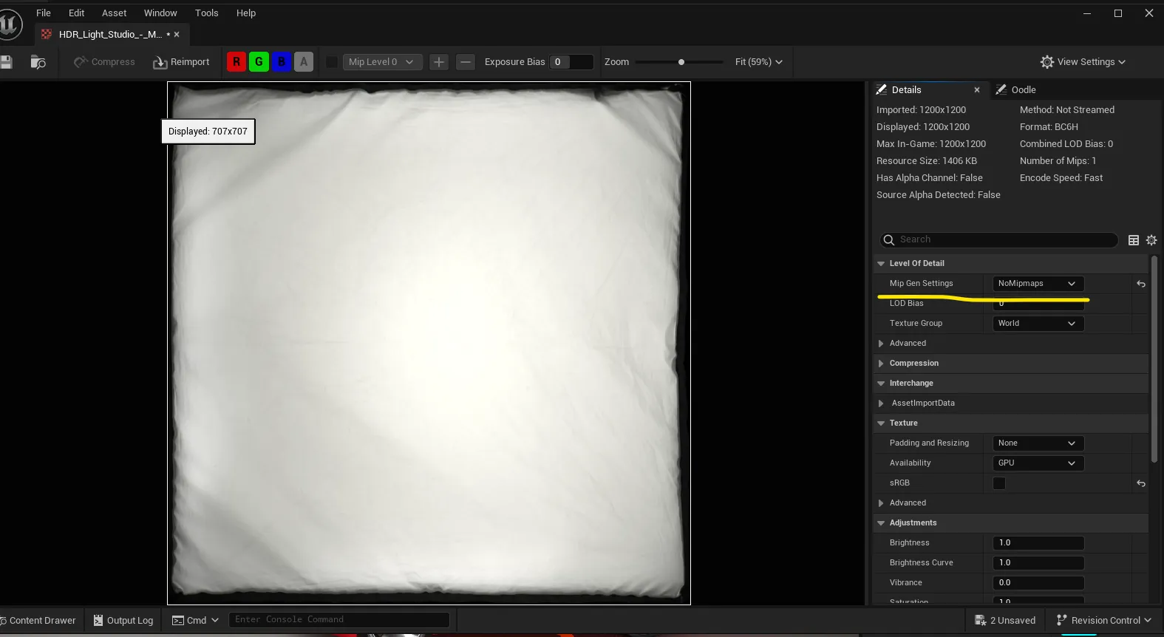Close the Details panel tab
1164x637 pixels.
977,90
